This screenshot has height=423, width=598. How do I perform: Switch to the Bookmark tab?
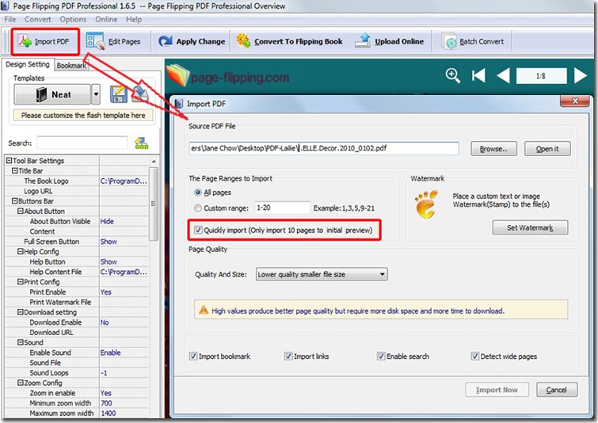point(71,66)
